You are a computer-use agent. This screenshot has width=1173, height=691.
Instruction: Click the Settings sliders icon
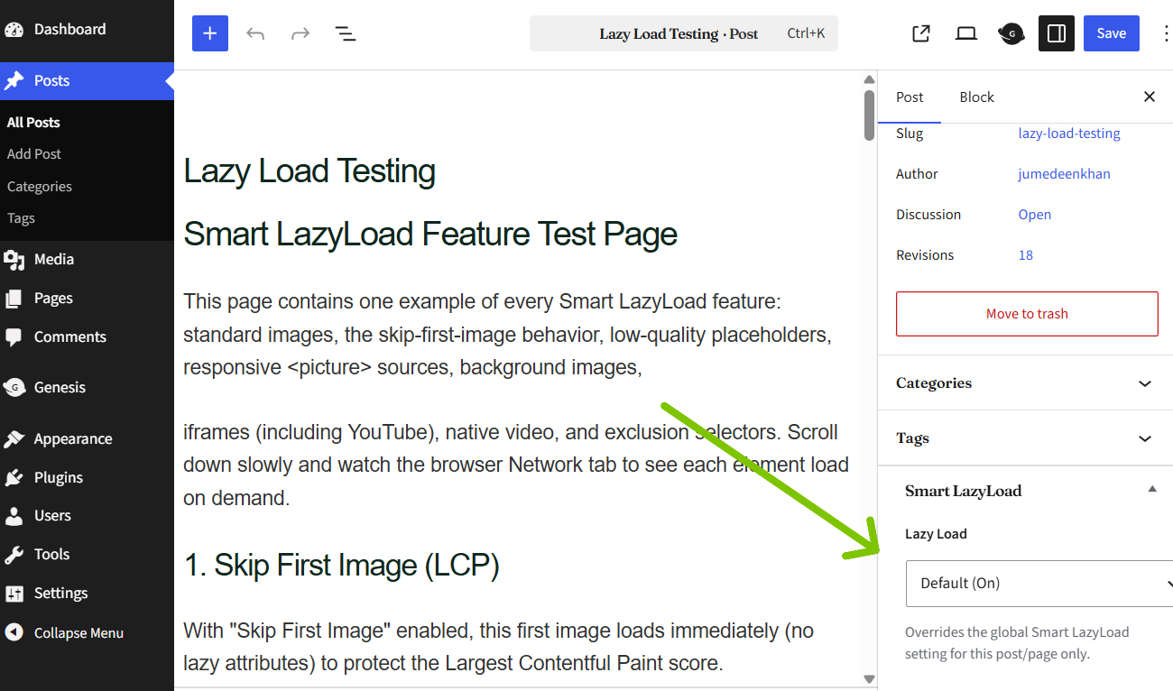[x=14, y=594]
